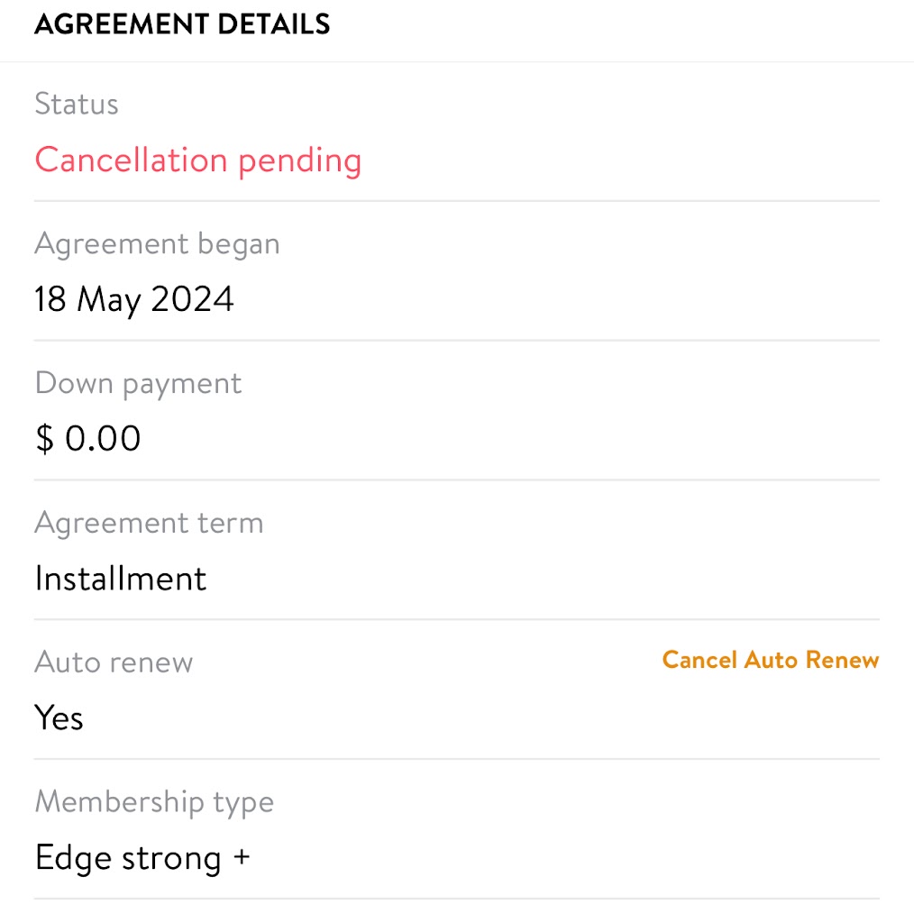Select the 18 May 2024 date value
The height and width of the screenshot is (923, 914).
coord(134,299)
